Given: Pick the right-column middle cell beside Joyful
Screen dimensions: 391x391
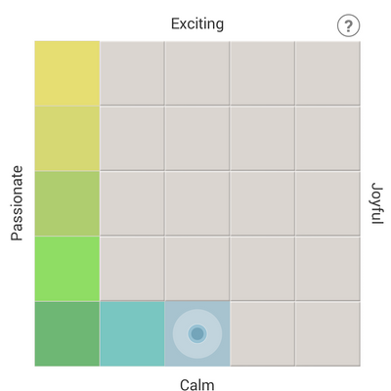Looking at the screenshot, I should pos(327,203).
